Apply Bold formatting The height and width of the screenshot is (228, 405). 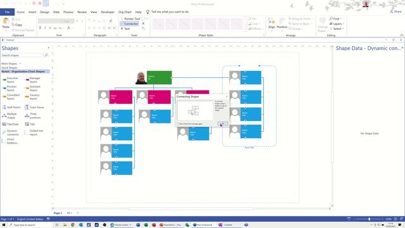[40, 28]
